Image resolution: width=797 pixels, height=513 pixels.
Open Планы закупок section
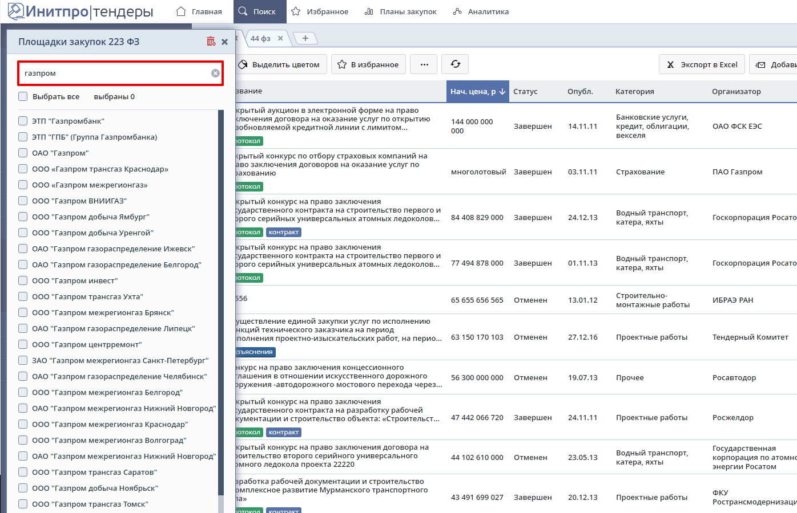tap(401, 11)
